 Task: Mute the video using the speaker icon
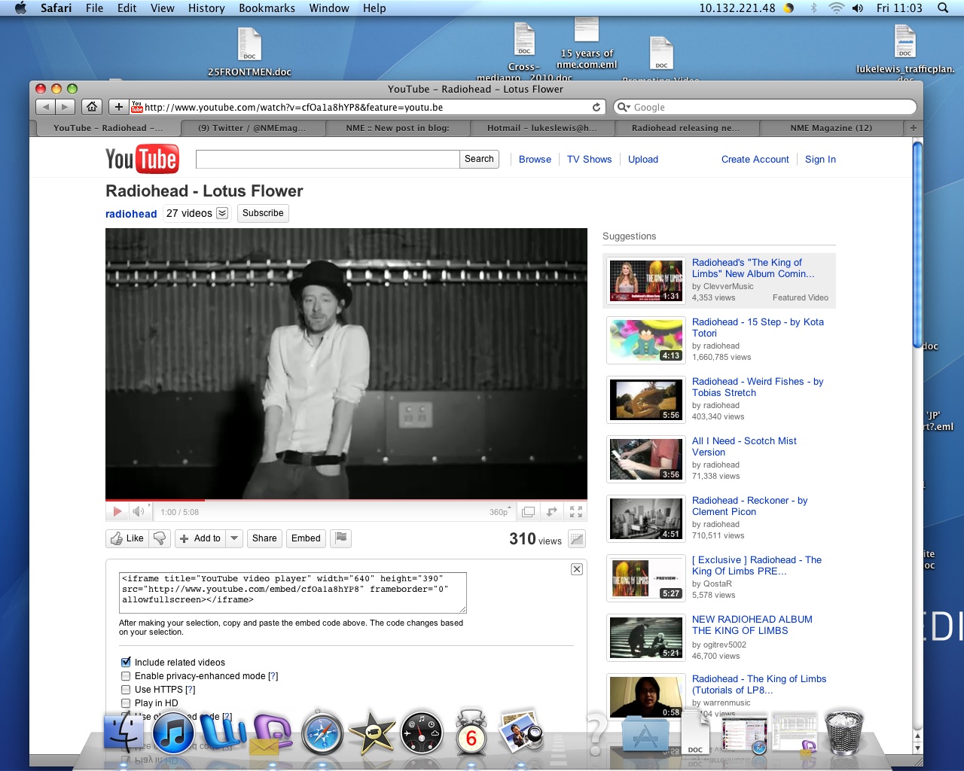point(139,512)
